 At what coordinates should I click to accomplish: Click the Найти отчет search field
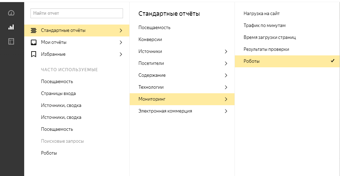(77, 13)
